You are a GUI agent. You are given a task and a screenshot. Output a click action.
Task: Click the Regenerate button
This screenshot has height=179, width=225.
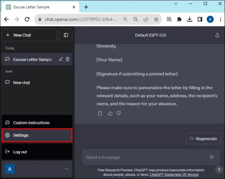[203, 139]
